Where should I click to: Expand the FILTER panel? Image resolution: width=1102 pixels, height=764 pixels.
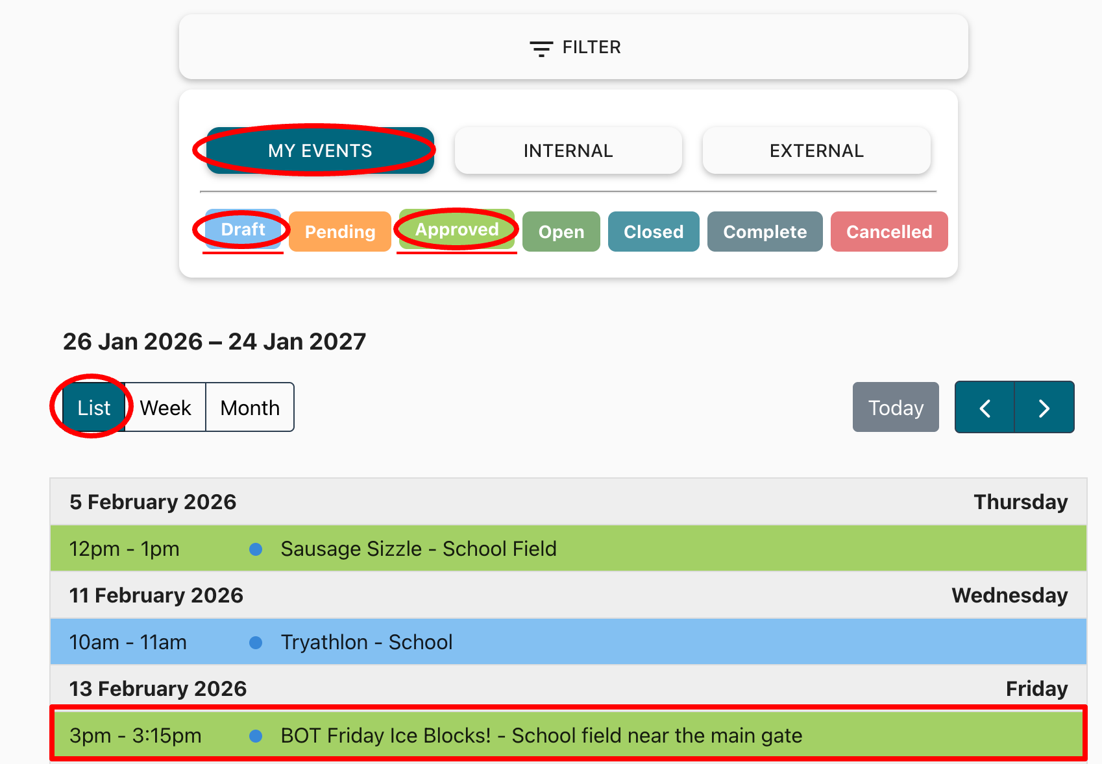click(x=591, y=47)
